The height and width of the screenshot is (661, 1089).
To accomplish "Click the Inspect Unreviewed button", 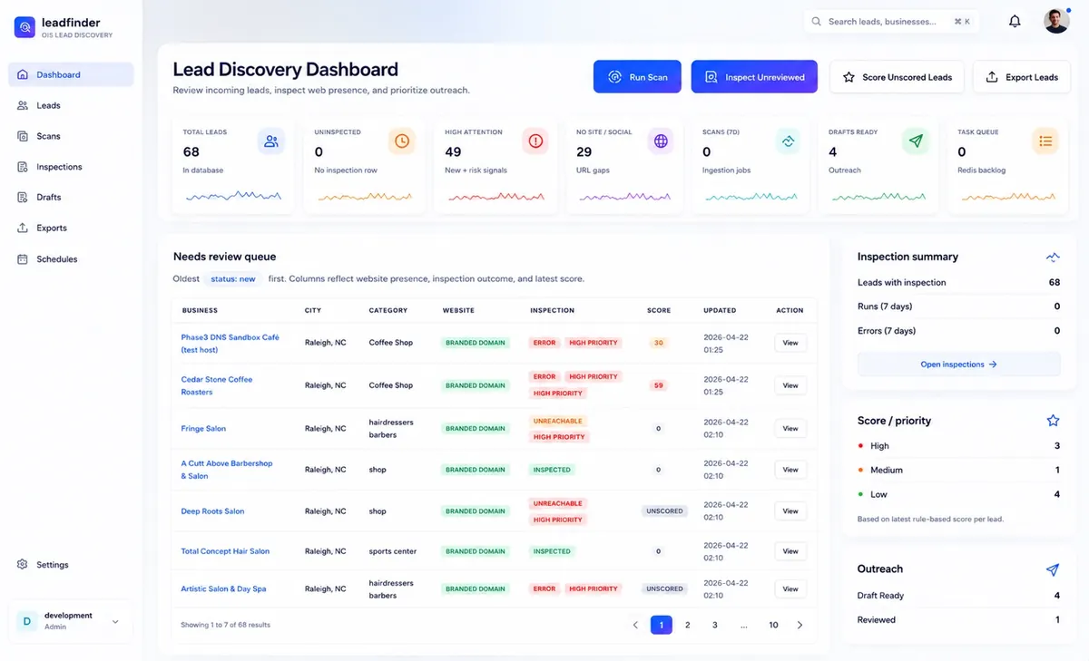I will (x=754, y=77).
